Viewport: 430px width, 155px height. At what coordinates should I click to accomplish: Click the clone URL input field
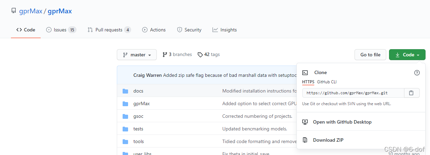pyautogui.click(x=353, y=93)
